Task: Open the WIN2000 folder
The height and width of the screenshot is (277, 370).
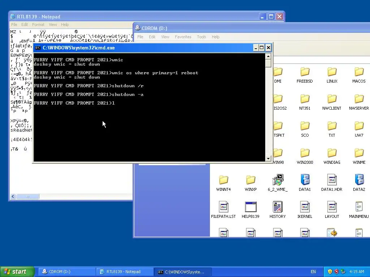Action: pyautogui.click(x=305, y=156)
